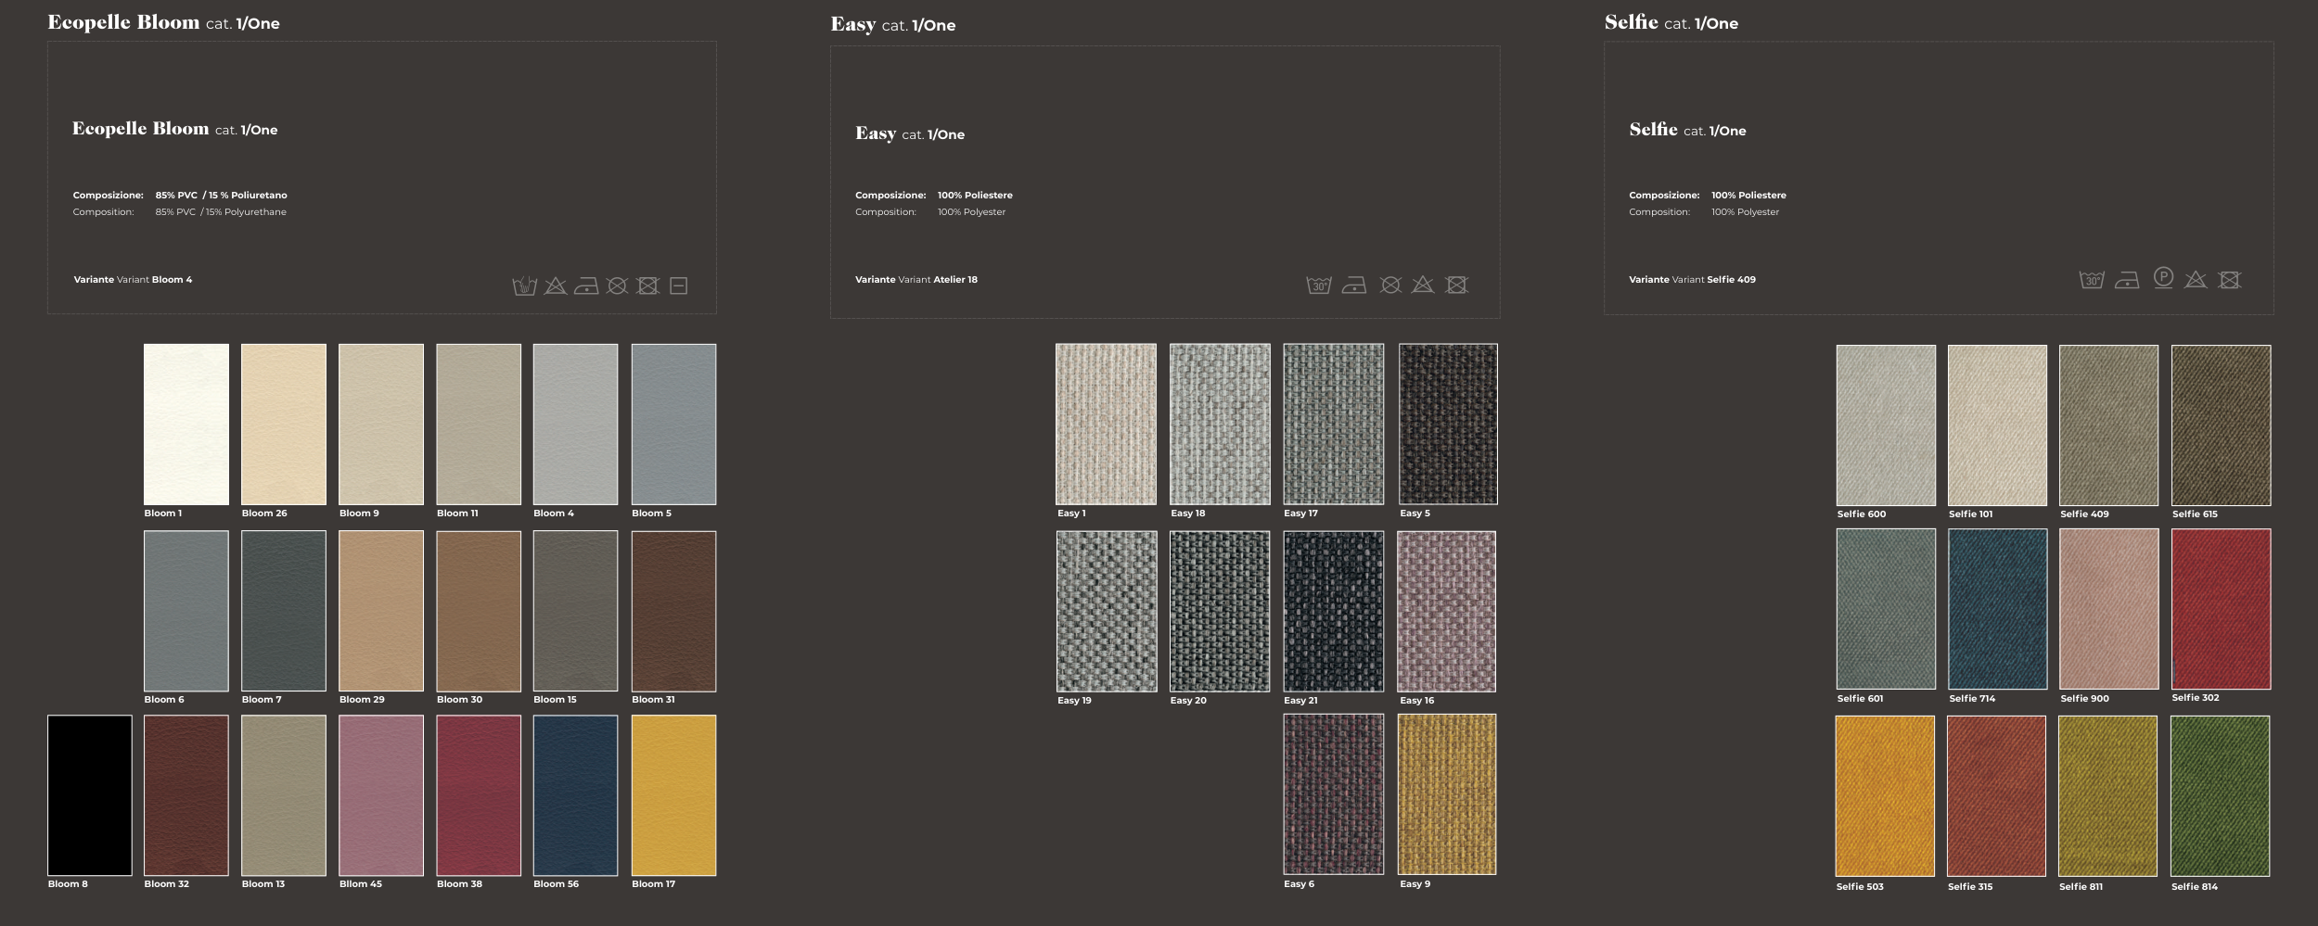The width and height of the screenshot is (2318, 926).
Task: Select the Easy 16 pink fabric swatch
Action: (x=1446, y=612)
